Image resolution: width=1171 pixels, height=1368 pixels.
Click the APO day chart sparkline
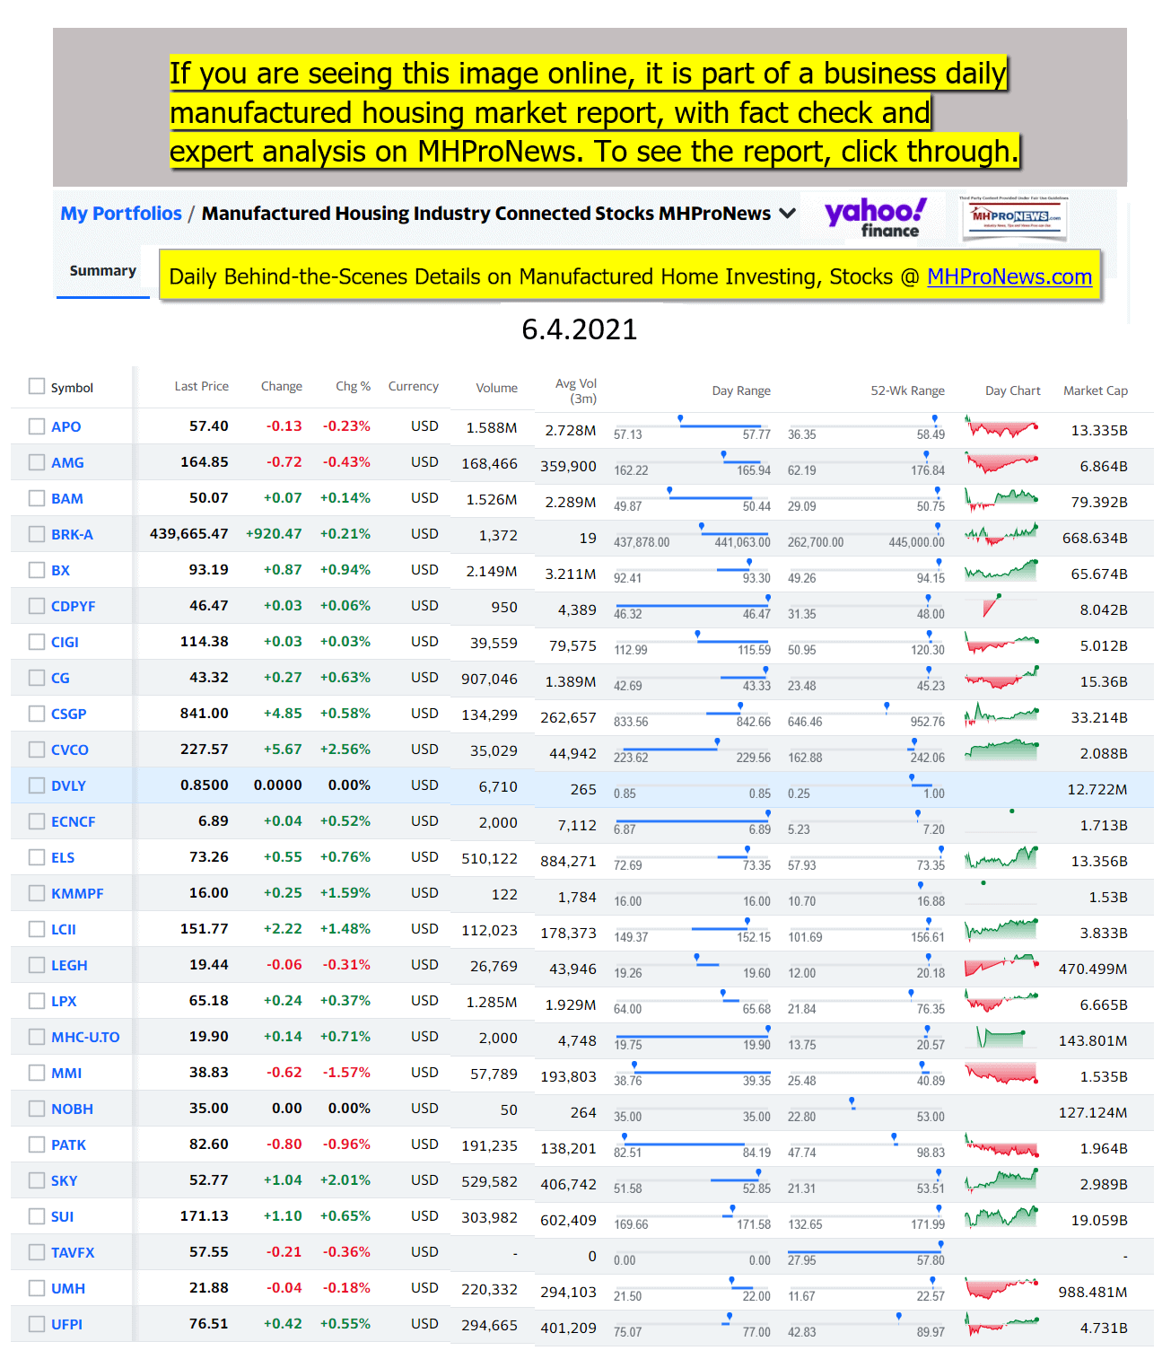coord(1001,426)
